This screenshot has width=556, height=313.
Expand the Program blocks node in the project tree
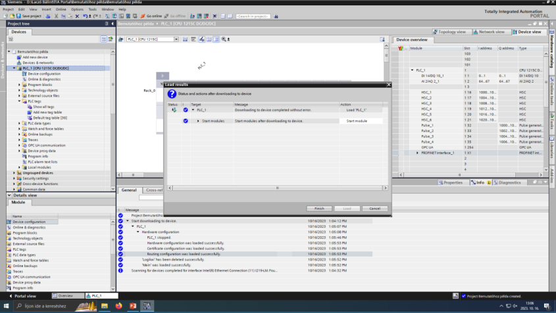(x=19, y=85)
